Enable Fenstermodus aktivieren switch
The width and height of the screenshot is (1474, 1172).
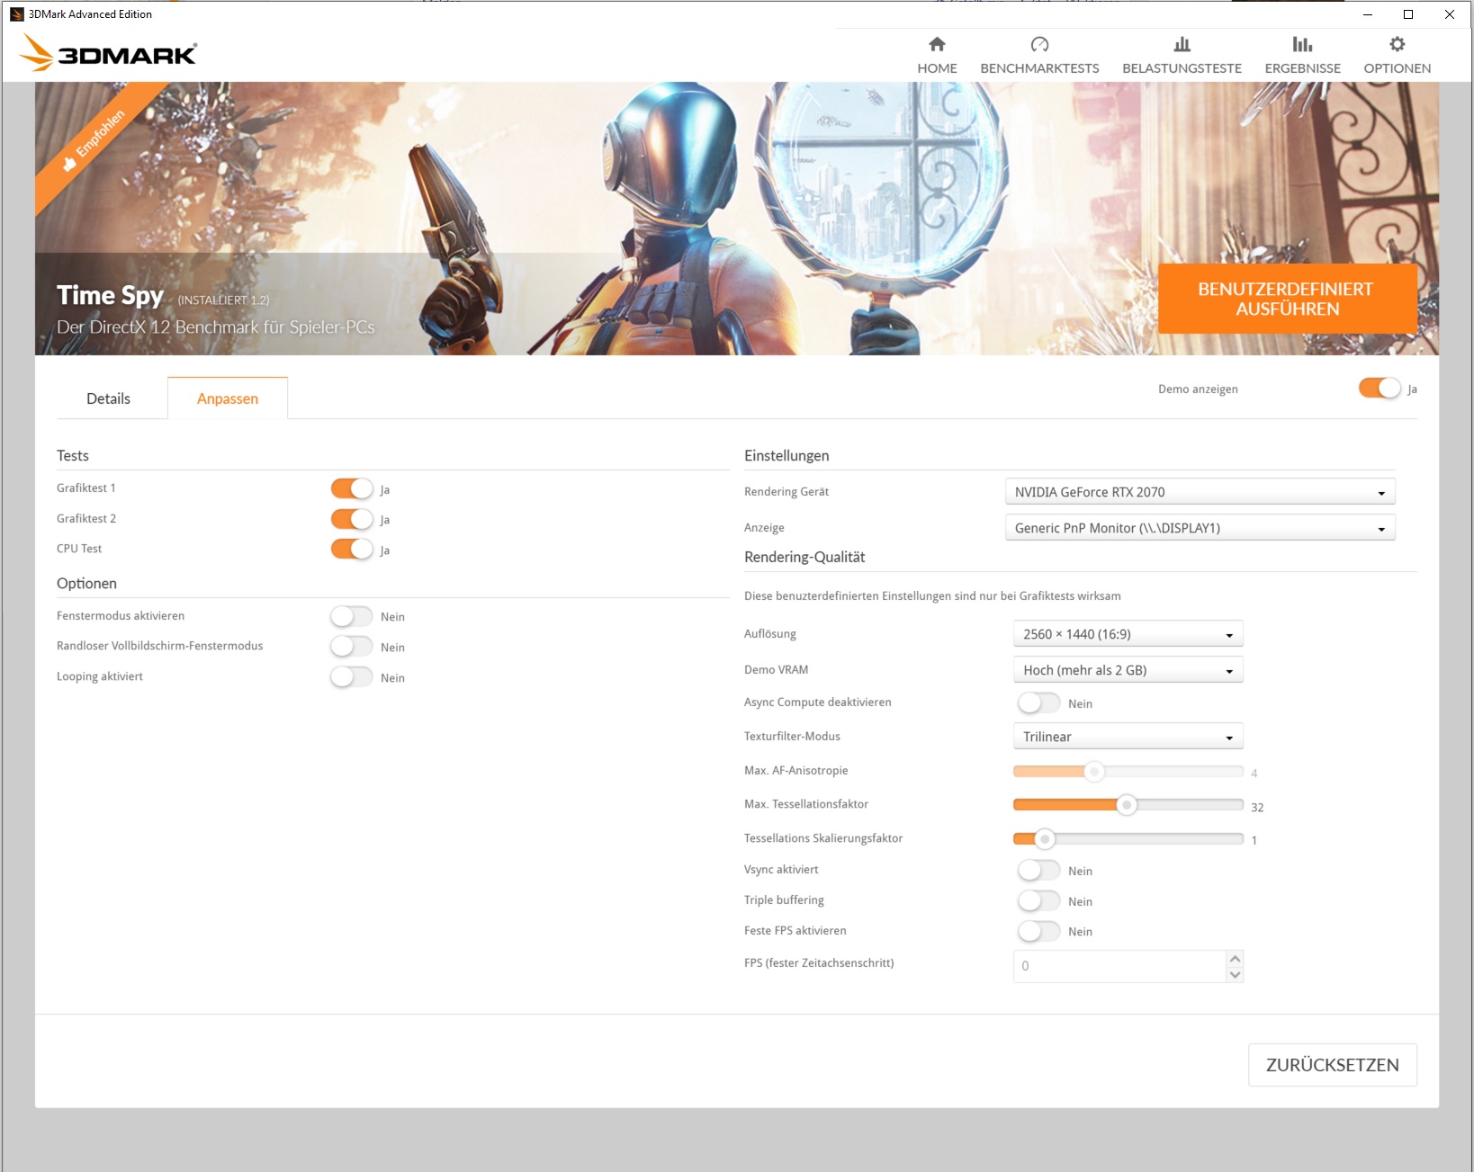(x=352, y=616)
